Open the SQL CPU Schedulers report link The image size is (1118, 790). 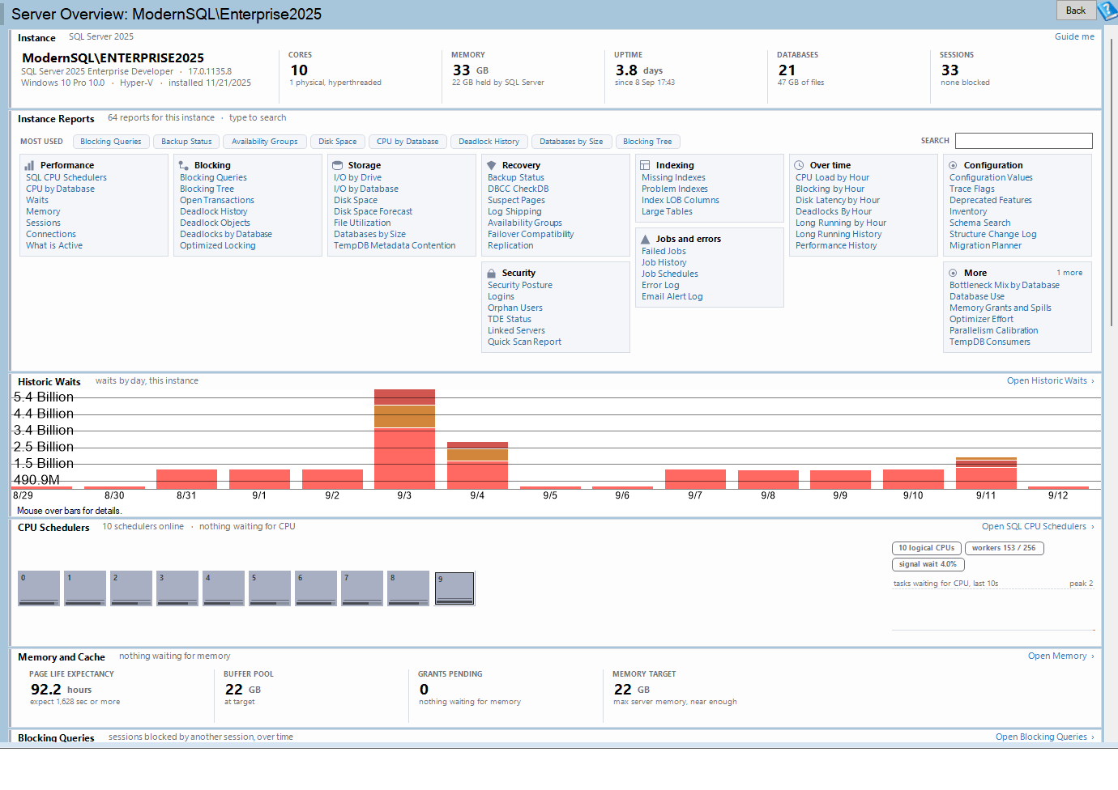point(66,177)
